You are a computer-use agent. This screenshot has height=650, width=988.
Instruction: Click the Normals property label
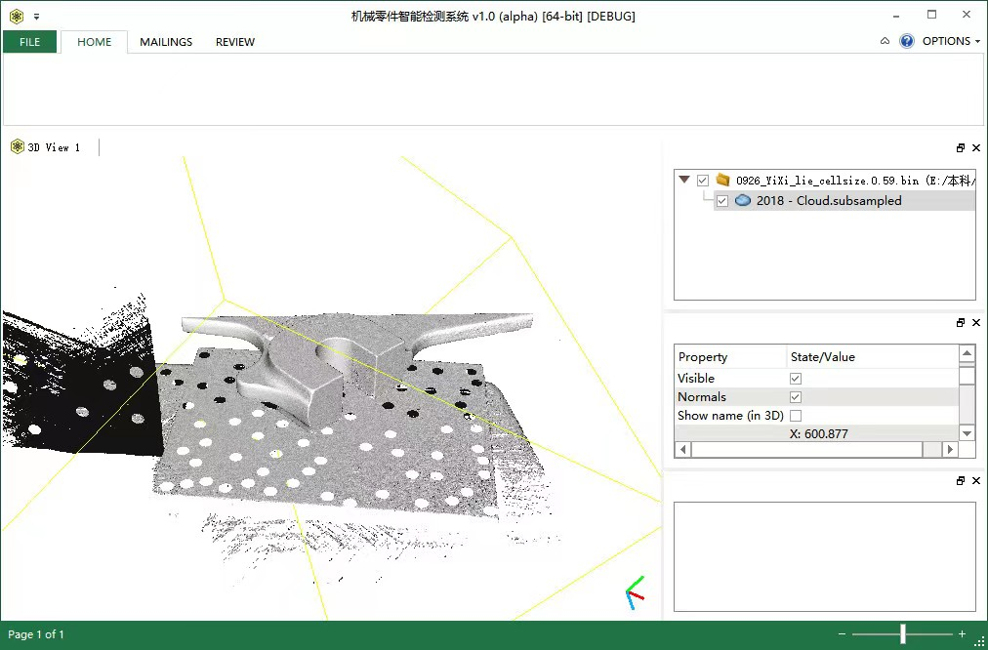701,397
